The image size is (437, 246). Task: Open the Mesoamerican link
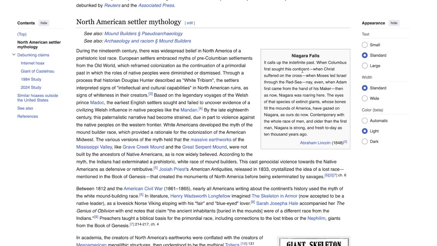pos(91,244)
